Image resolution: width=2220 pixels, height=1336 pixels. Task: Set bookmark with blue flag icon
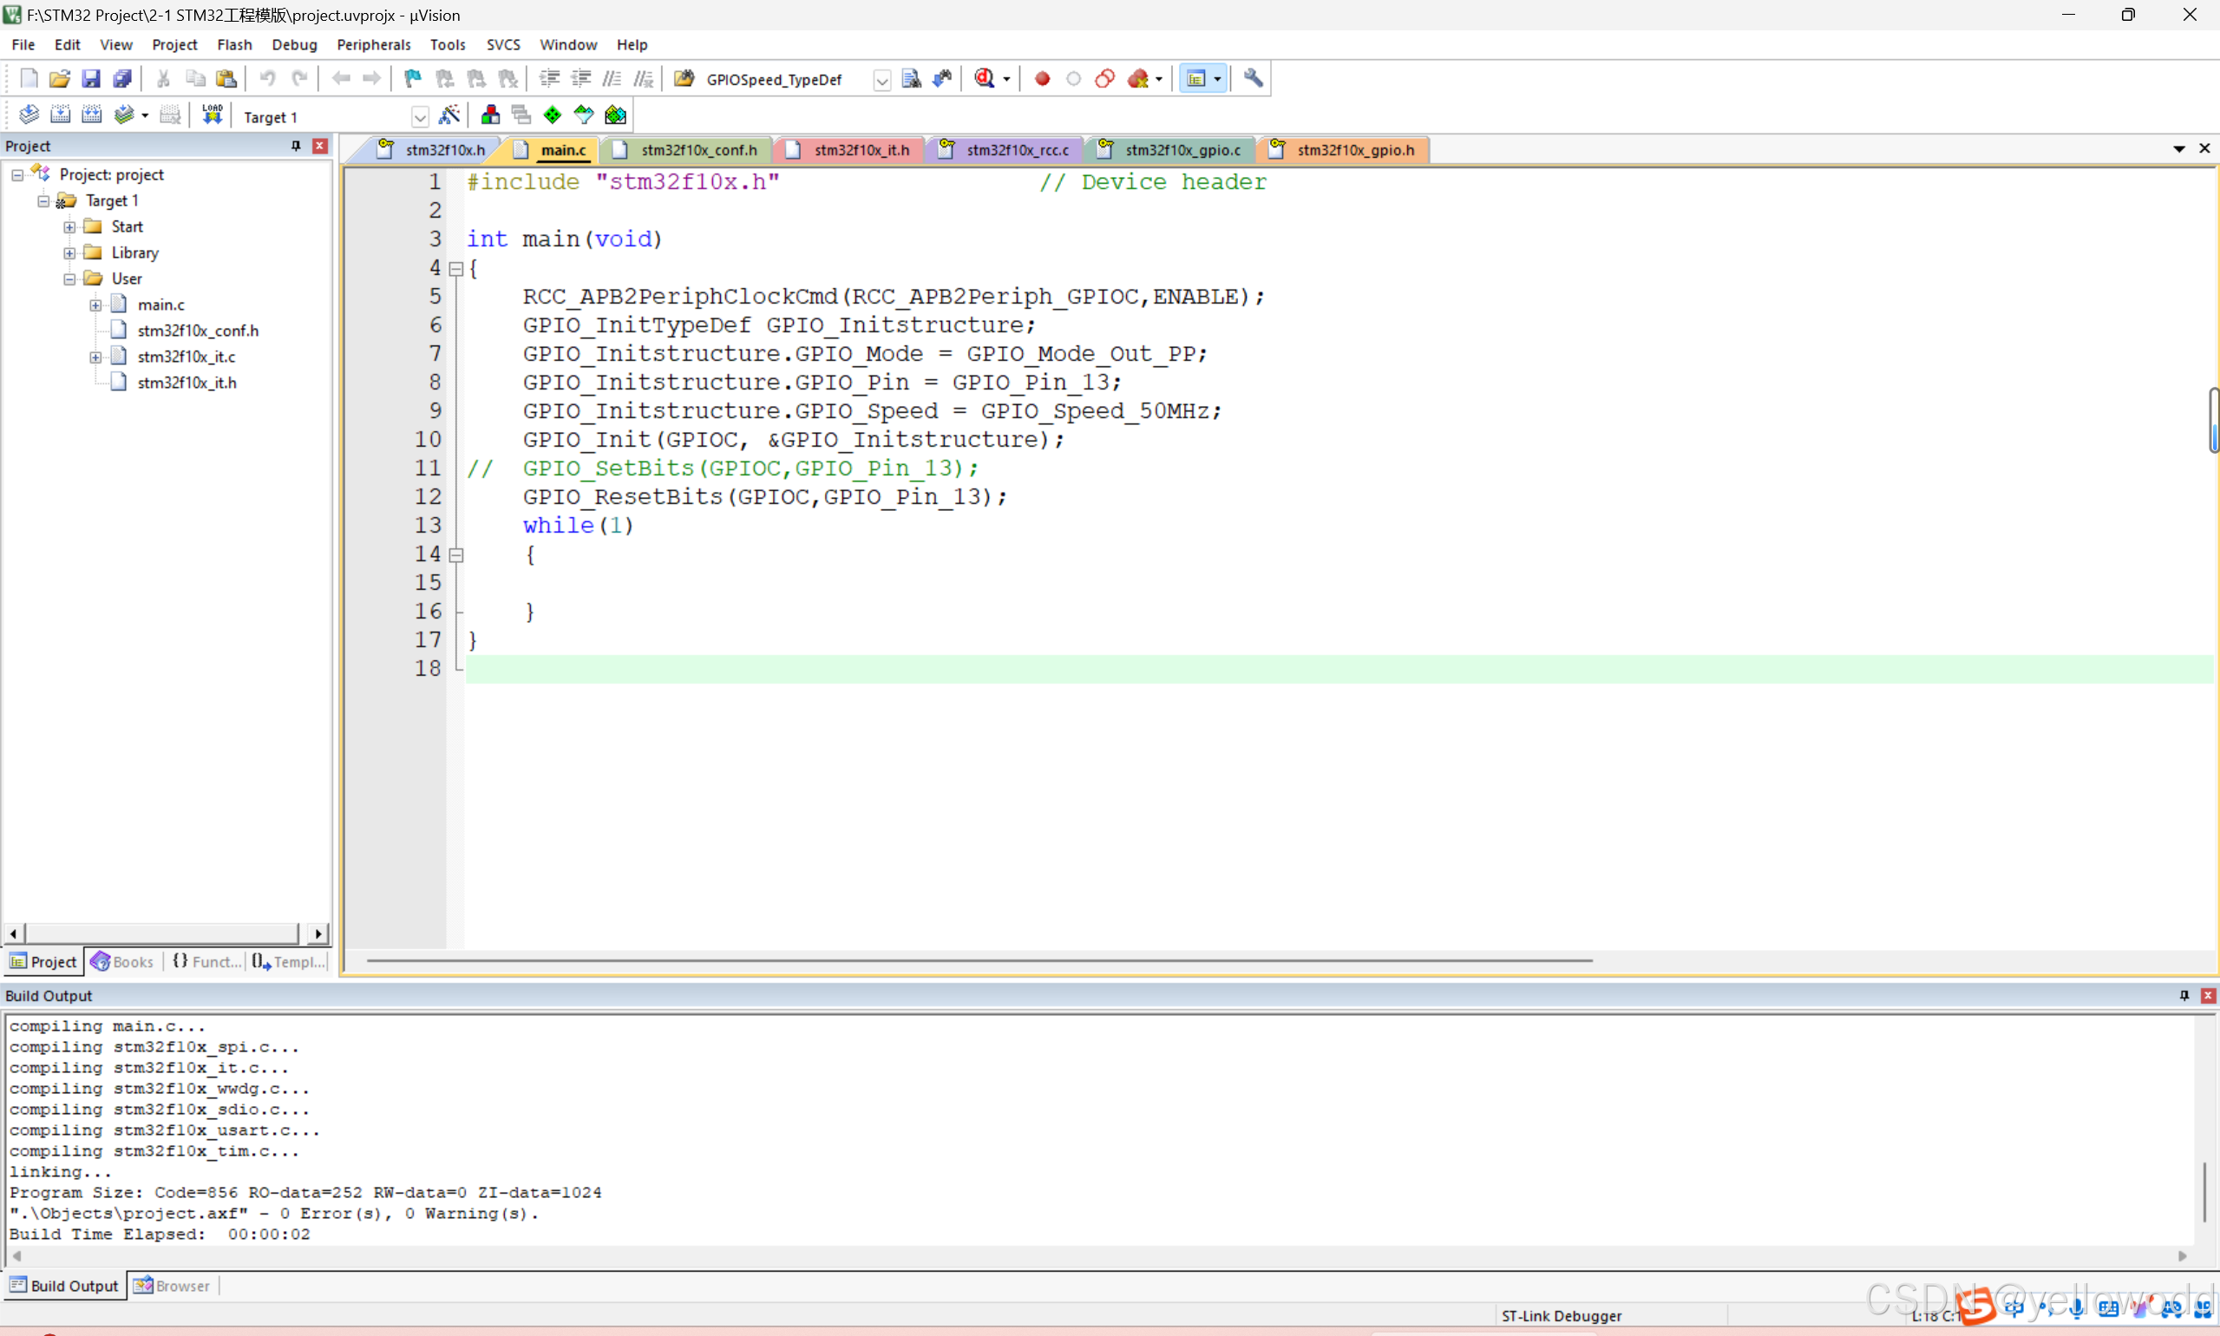click(412, 79)
